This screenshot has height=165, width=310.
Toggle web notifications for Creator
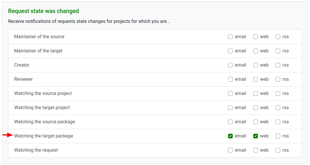[x=256, y=65]
